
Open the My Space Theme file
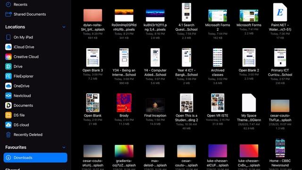coord(249,103)
